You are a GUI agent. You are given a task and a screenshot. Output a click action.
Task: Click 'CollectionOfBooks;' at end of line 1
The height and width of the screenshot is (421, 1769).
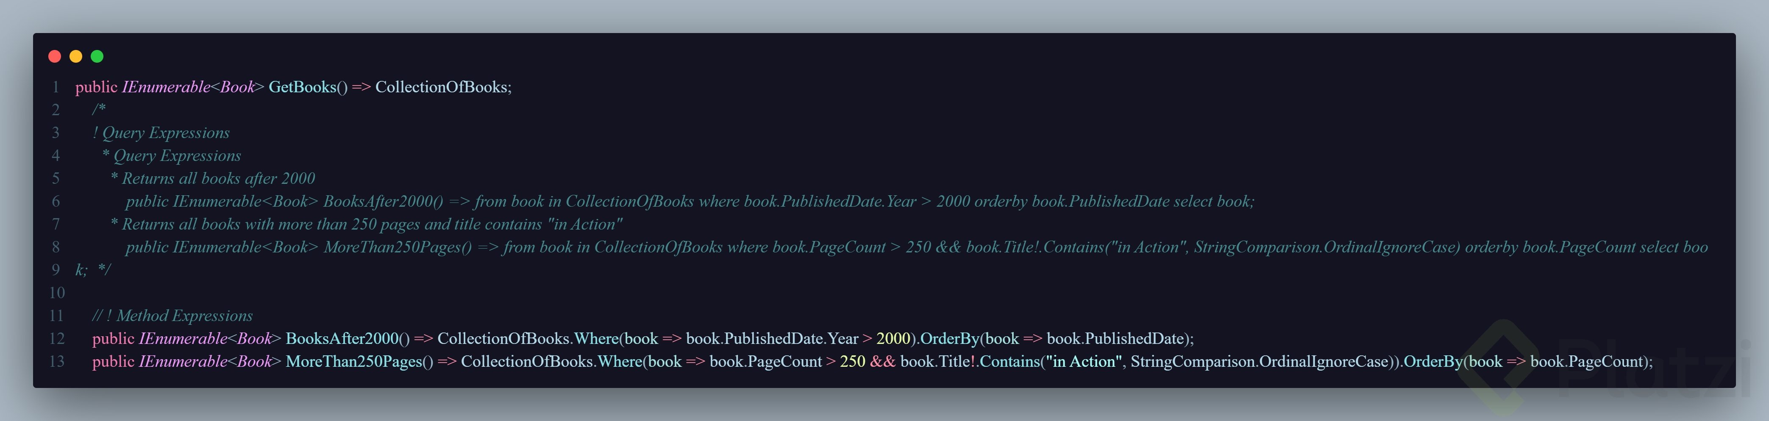444,87
